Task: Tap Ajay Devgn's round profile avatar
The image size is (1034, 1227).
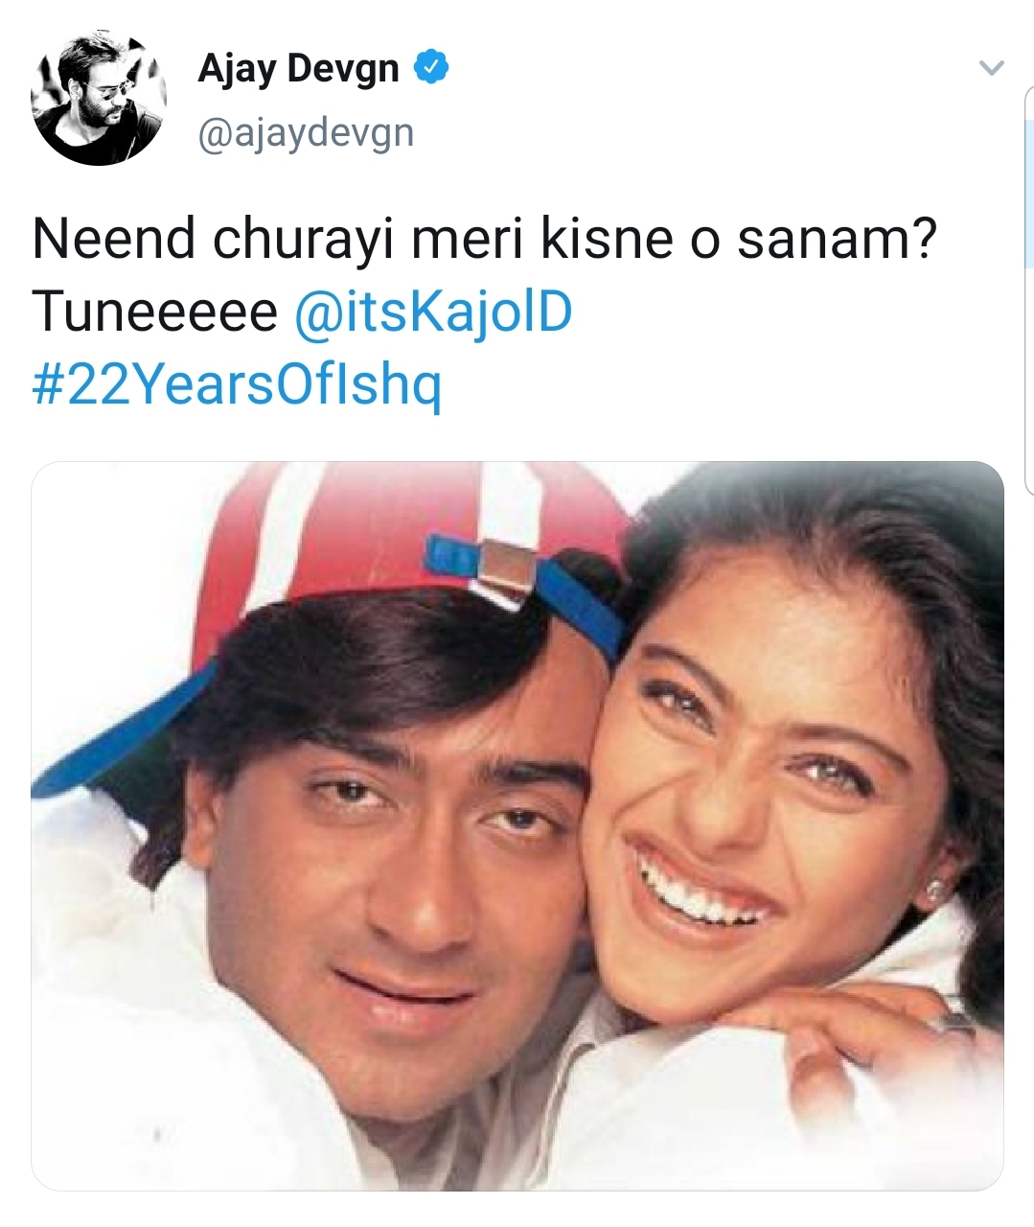Action: [x=98, y=99]
